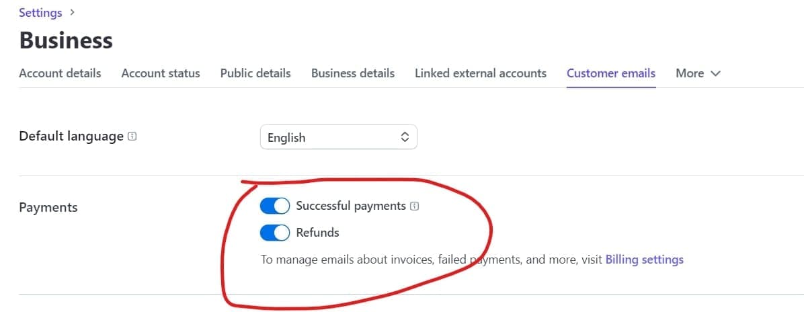Visit the Billing settings link
804x312 pixels.
tap(644, 260)
